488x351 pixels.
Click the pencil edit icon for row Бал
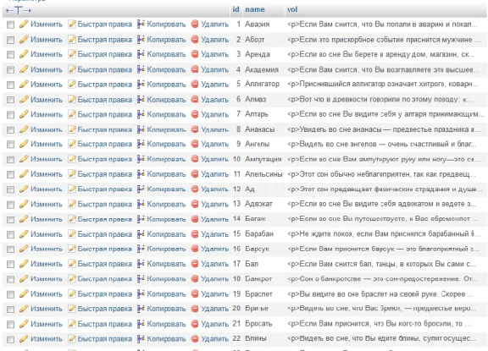click(x=24, y=264)
